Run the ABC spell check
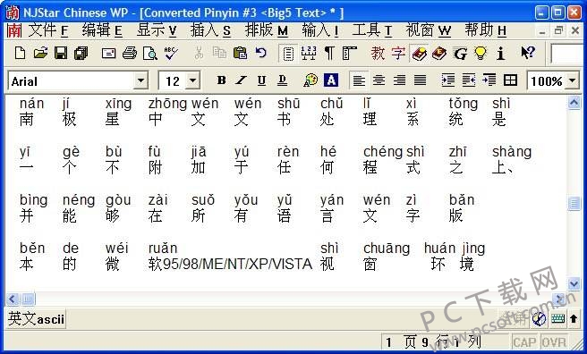The height and width of the screenshot is (354, 587). point(171,53)
